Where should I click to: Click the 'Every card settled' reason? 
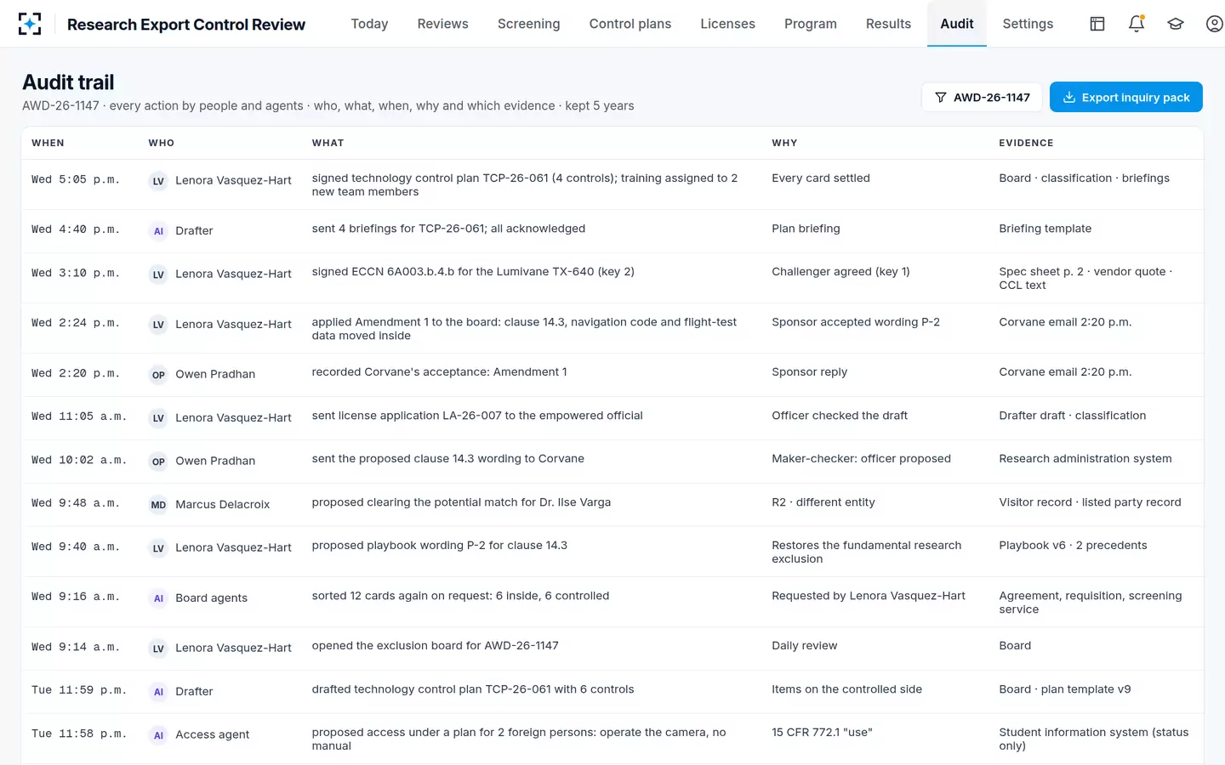coord(821,178)
